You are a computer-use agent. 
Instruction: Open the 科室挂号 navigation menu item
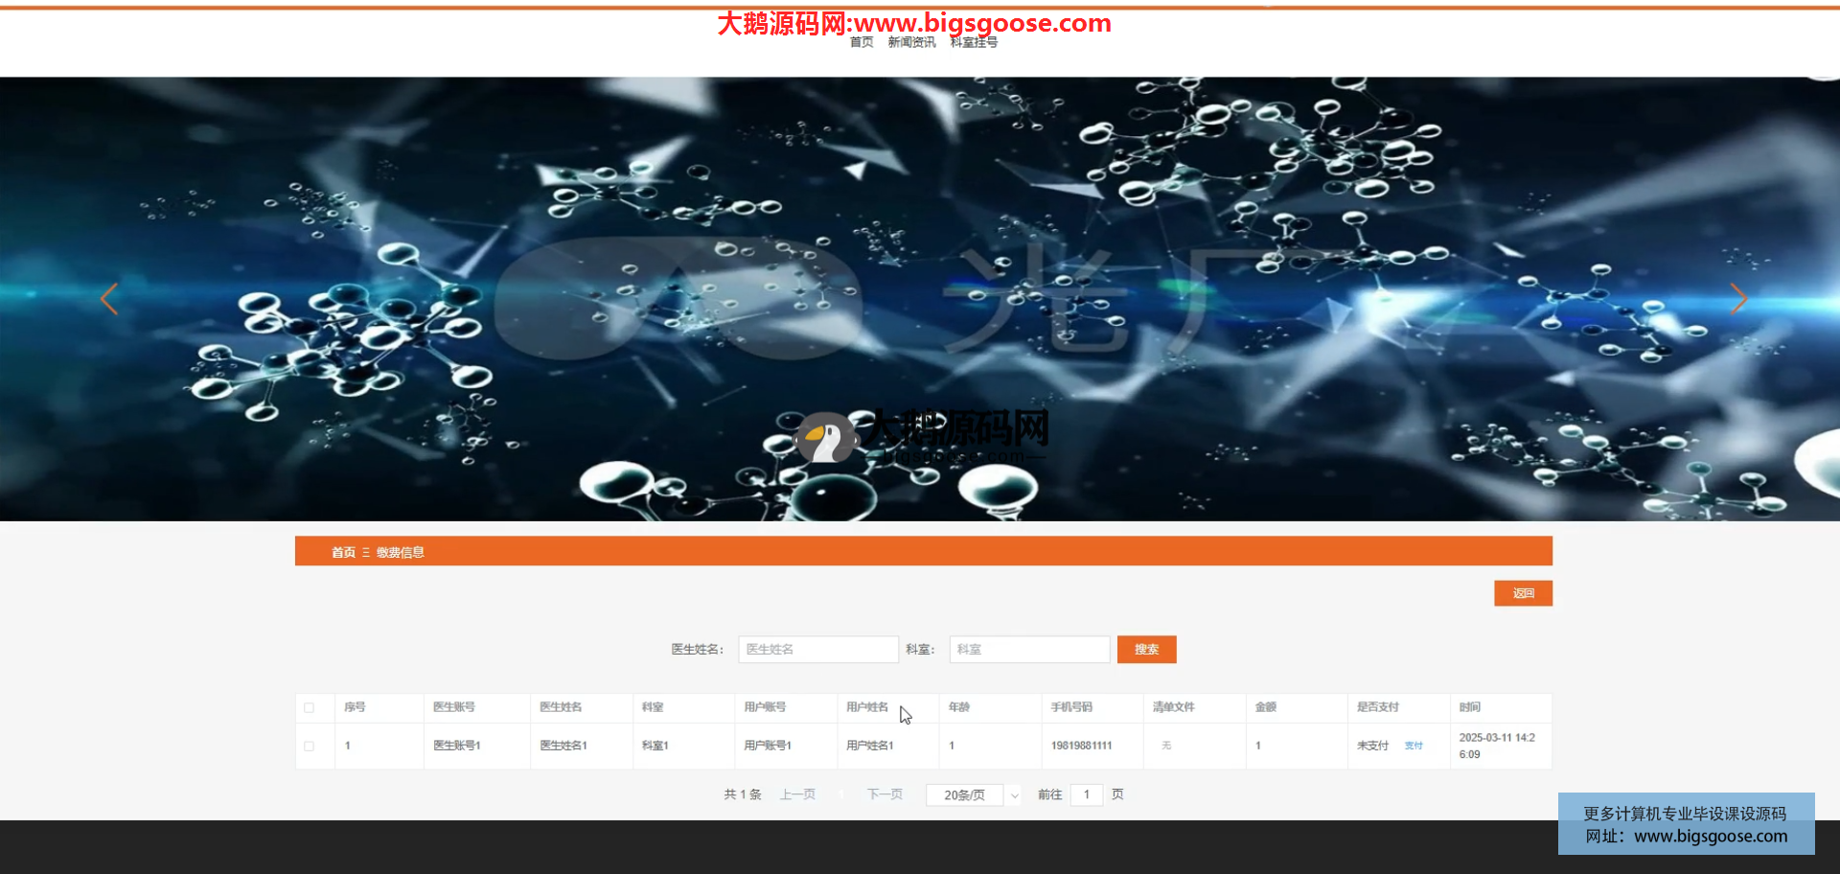pyautogui.click(x=974, y=42)
